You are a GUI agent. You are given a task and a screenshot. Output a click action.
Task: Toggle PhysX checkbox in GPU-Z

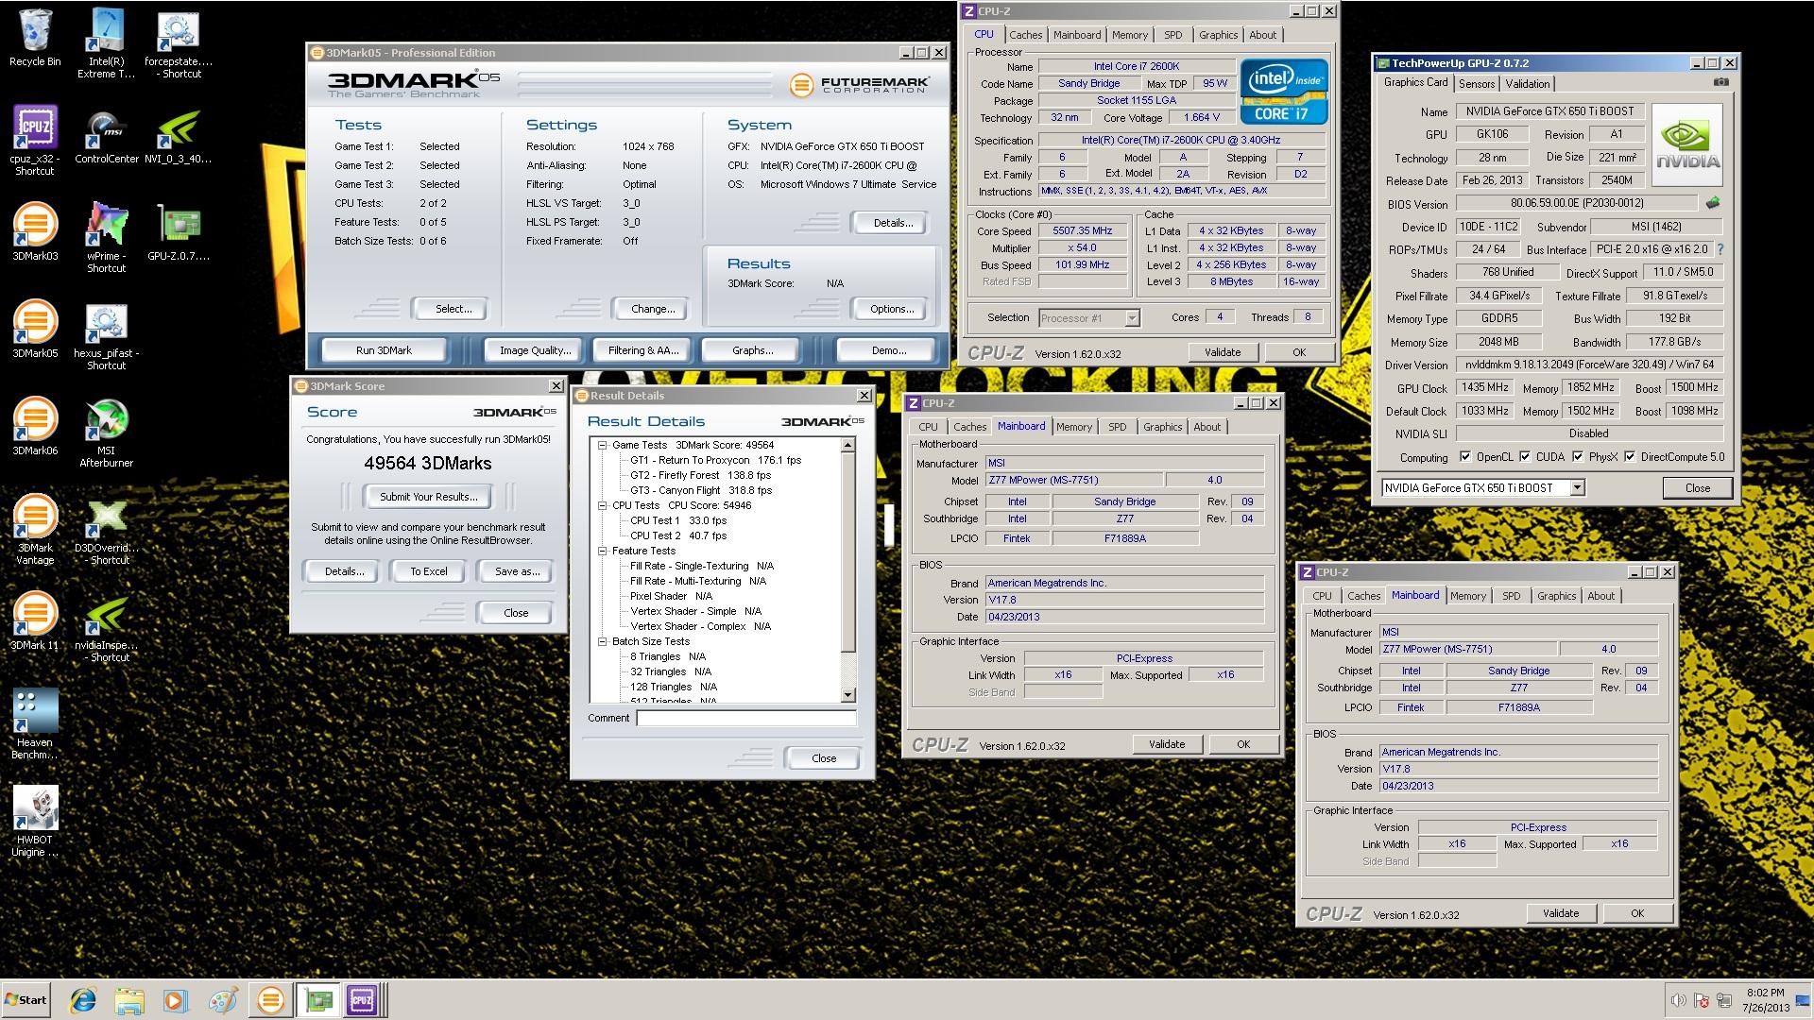(1577, 457)
